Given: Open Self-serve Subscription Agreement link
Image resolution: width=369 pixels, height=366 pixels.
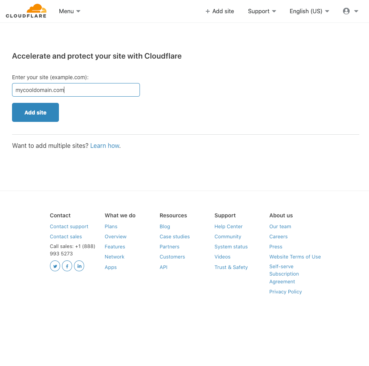Looking at the screenshot, I should 284,274.
